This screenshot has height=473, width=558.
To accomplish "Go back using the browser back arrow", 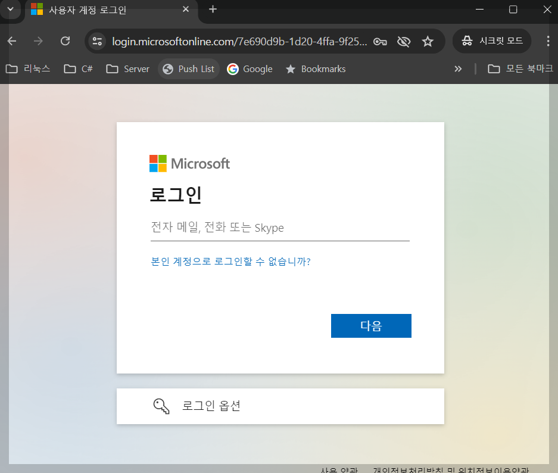I will tap(12, 41).
